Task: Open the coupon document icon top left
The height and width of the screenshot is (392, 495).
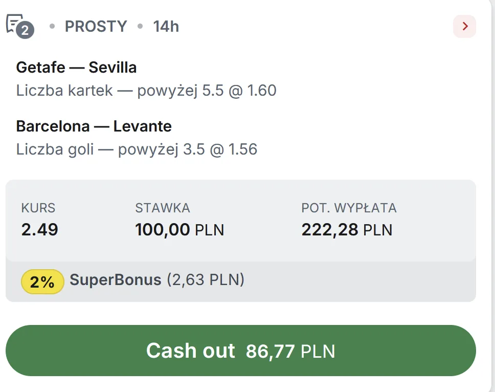Action: pyautogui.click(x=15, y=23)
